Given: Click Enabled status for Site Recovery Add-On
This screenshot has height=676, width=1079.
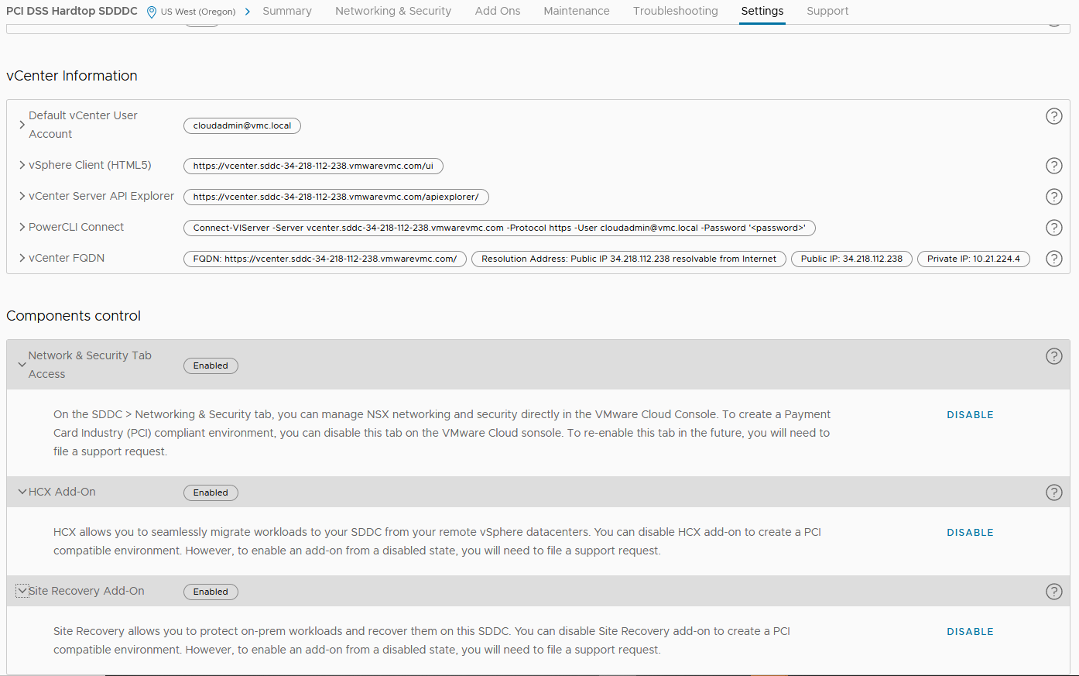Looking at the screenshot, I should pyautogui.click(x=211, y=592).
